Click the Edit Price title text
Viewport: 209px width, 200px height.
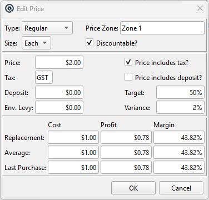(31, 9)
